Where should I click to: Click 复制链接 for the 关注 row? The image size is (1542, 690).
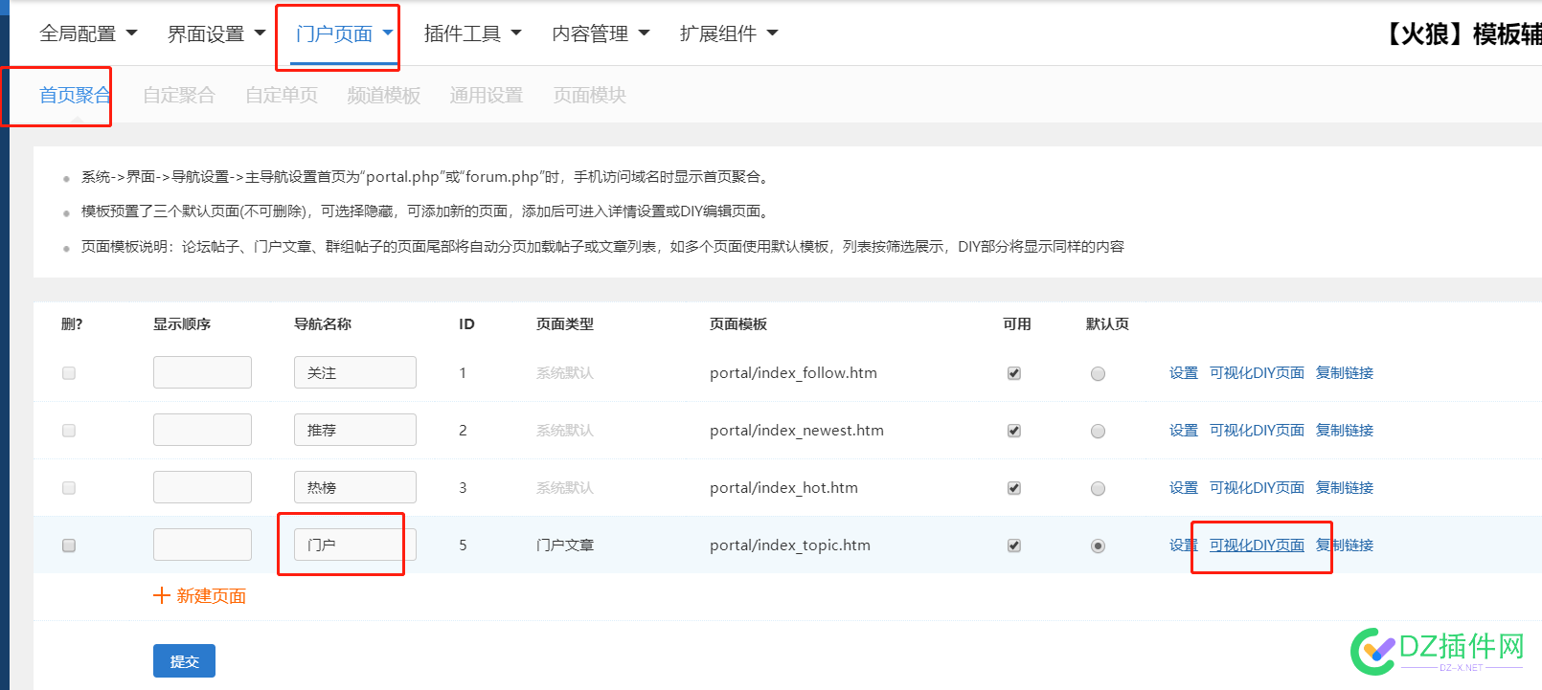[x=1345, y=373]
